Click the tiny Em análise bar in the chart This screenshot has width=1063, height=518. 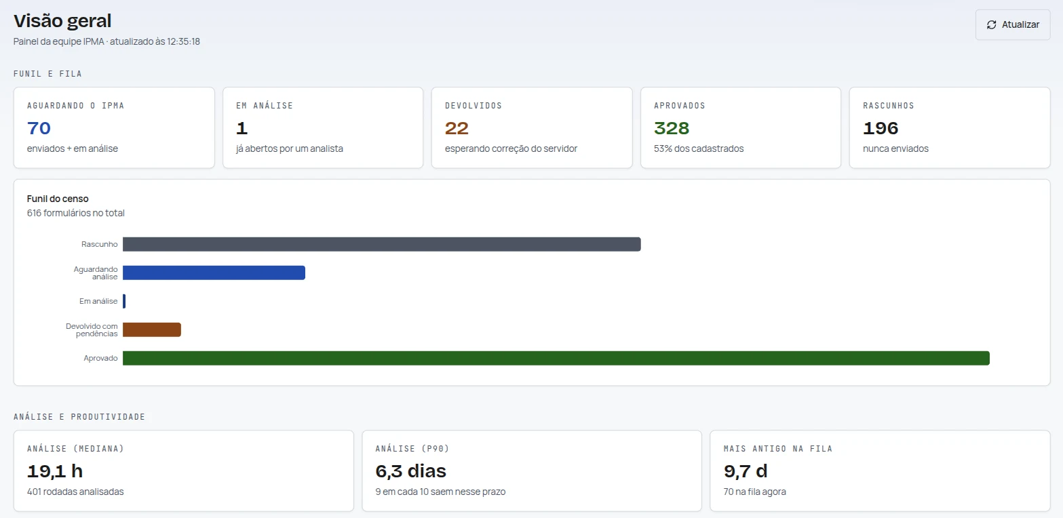pyautogui.click(x=124, y=301)
